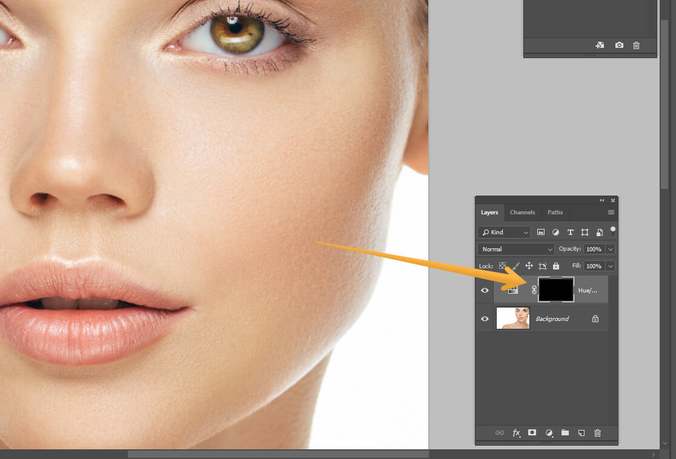Create new snapshot with the camera icon

click(x=618, y=45)
